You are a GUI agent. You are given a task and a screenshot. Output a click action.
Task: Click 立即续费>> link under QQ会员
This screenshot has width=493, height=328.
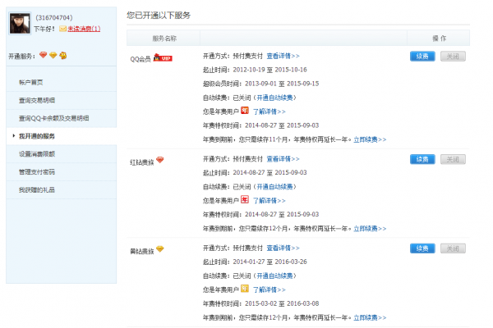(370, 139)
